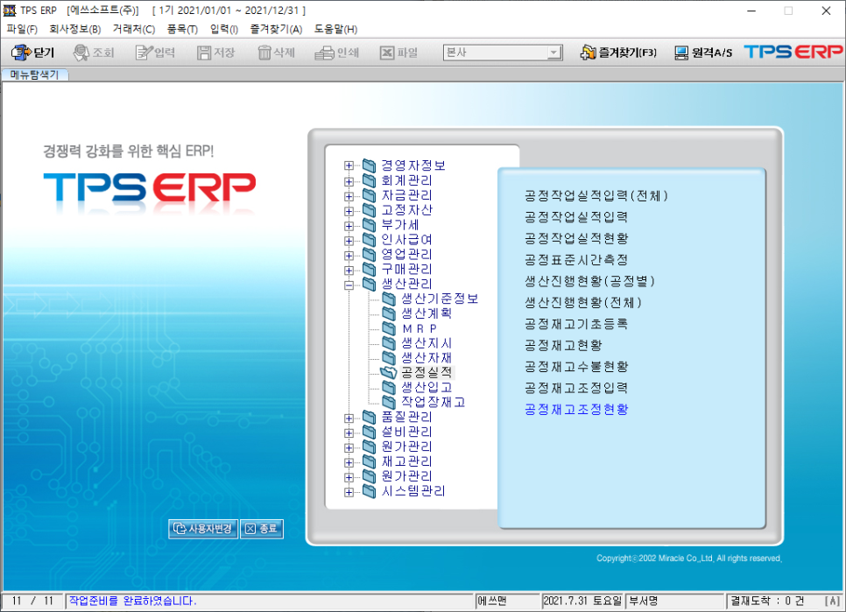Expand the 영업관리 tree node
This screenshot has height=612, width=846.
coord(349,255)
